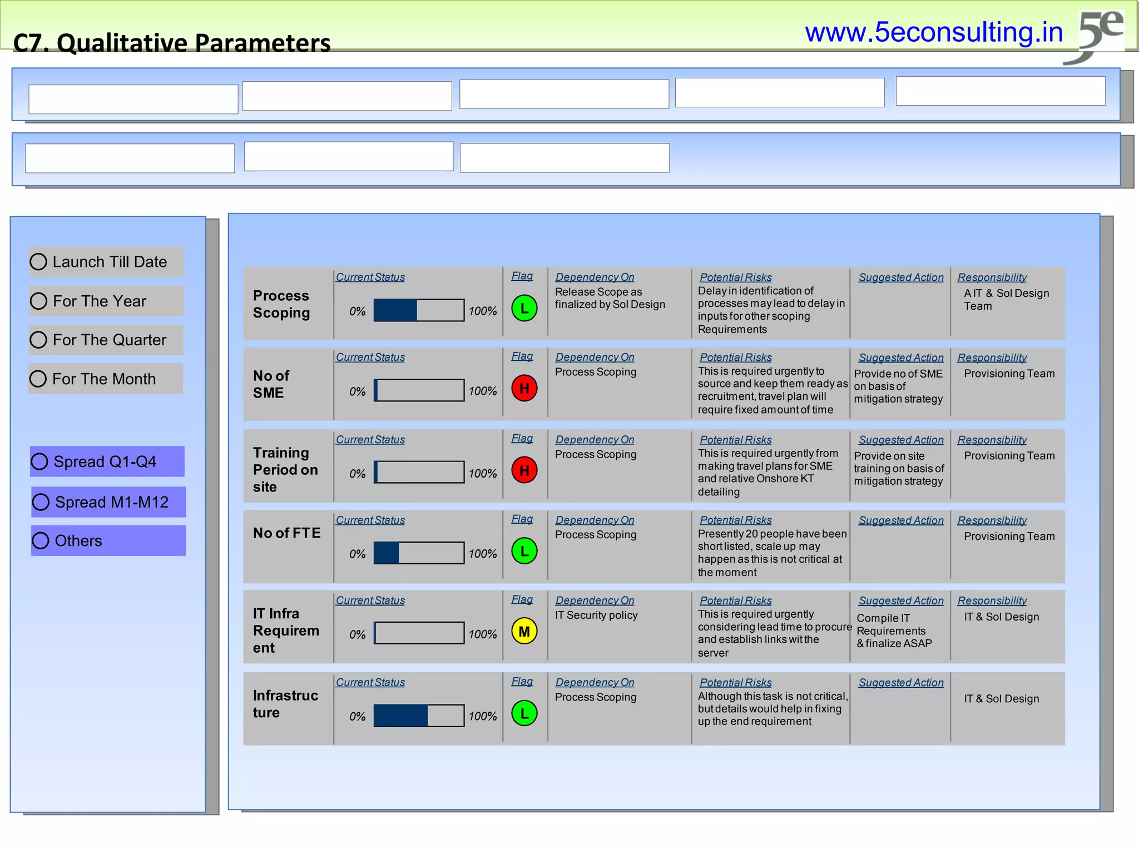Click the last empty field in the top filter row
The image size is (1139, 854).
point(1001,91)
